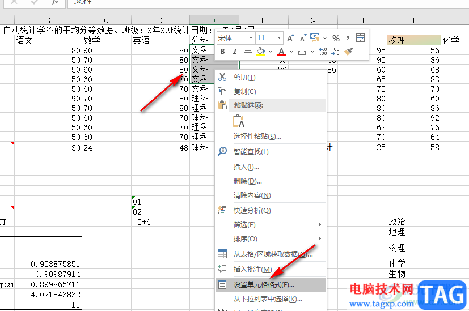Click cell containing =5+6
Image resolution: width=469 pixels, height=311 pixels.
[160, 222]
